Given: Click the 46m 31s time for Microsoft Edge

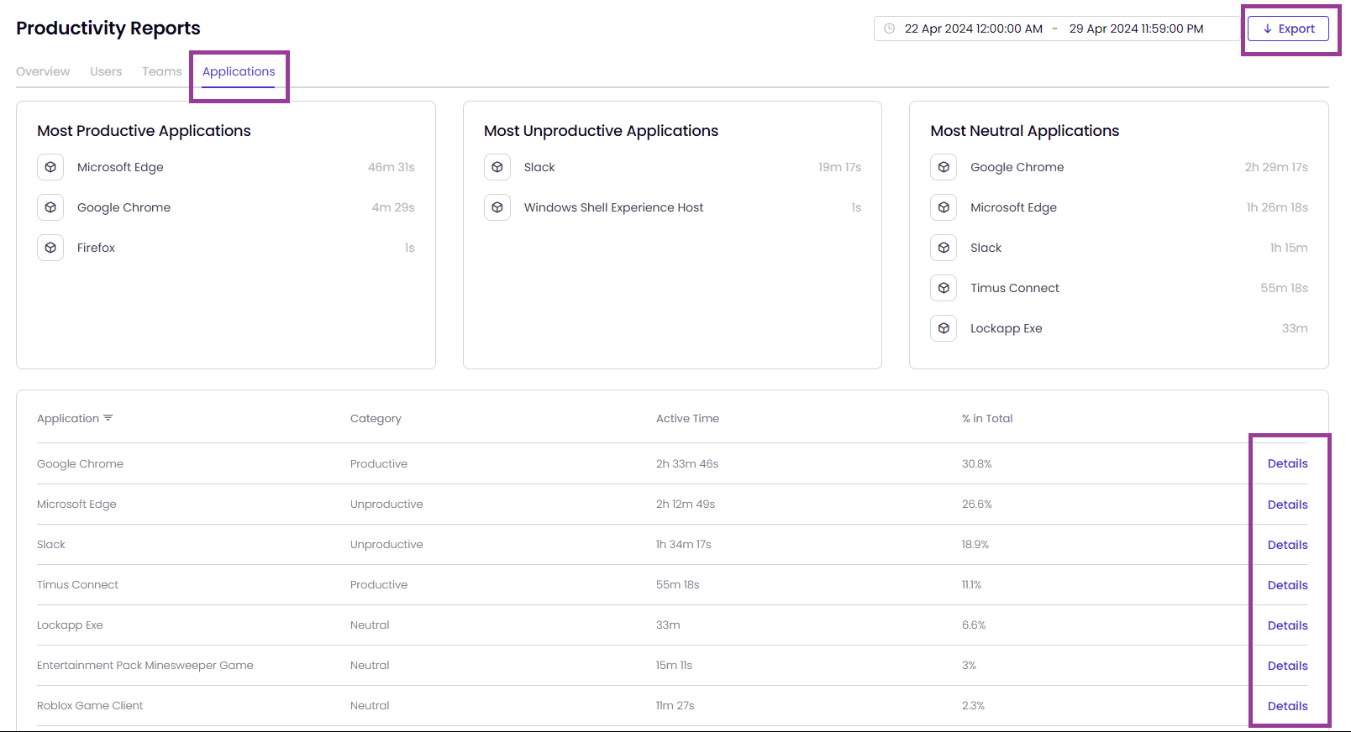Looking at the screenshot, I should point(392,167).
